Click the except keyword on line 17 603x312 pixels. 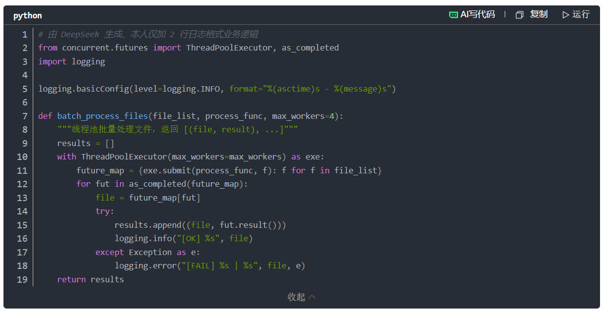pyautogui.click(x=110, y=253)
